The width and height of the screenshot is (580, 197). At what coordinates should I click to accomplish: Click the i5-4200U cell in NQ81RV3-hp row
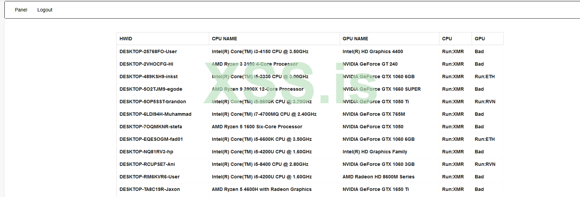point(262,152)
